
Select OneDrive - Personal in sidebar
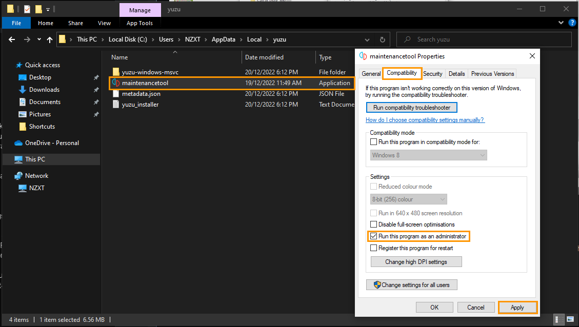(x=52, y=143)
